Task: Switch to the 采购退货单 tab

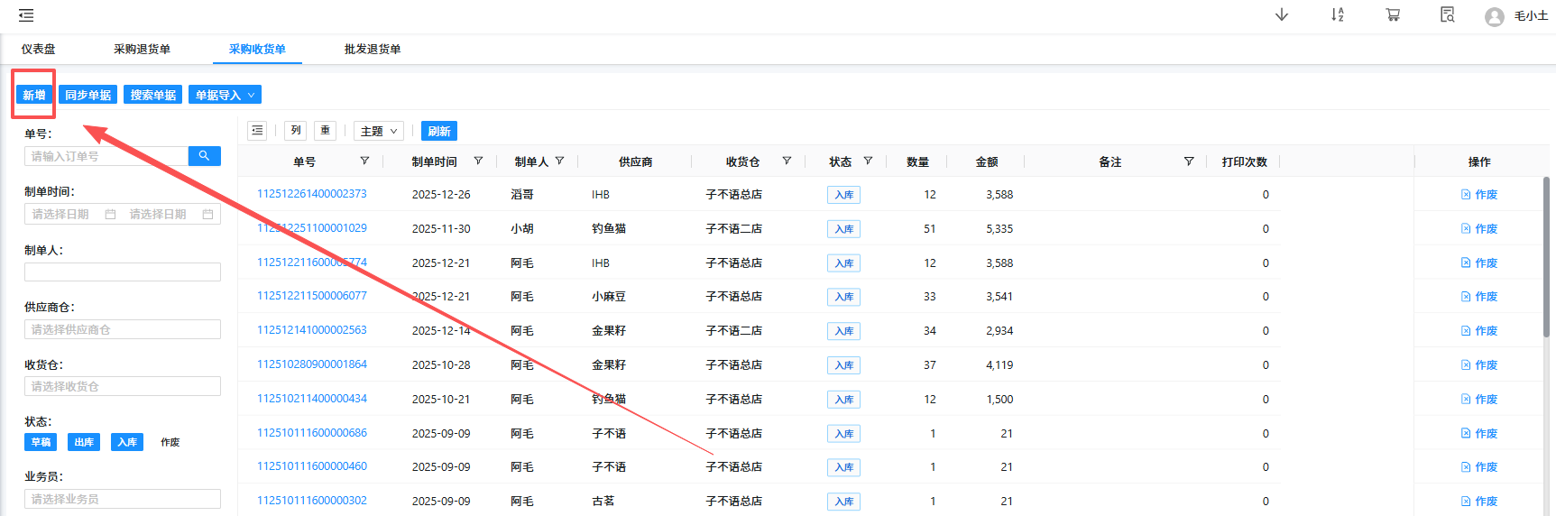Action: 142,50
